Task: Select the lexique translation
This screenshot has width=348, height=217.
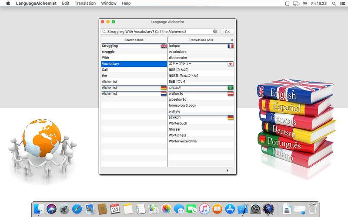Action: tap(201, 46)
